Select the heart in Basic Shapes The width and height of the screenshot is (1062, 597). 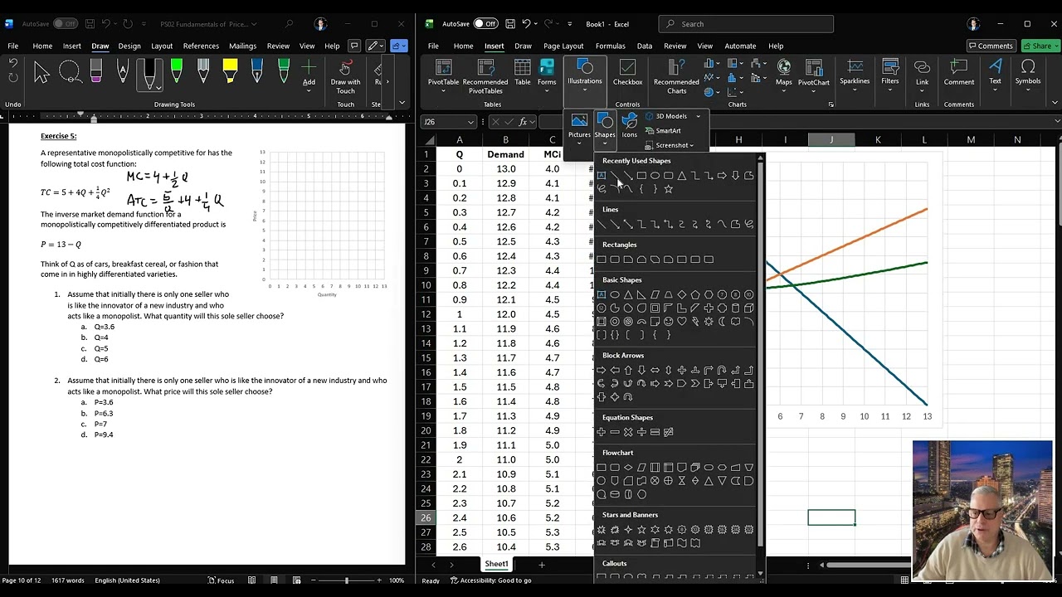pos(682,322)
